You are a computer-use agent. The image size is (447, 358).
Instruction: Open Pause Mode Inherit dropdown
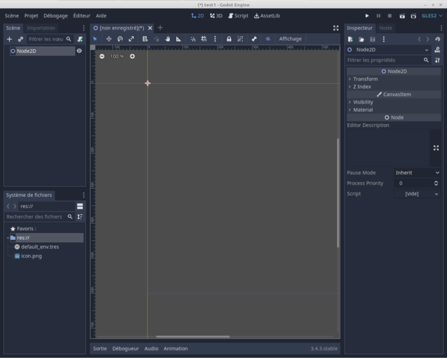418,173
